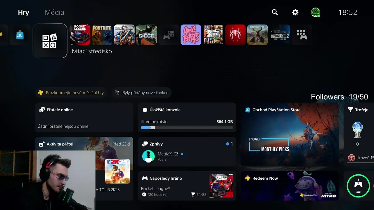The width and height of the screenshot is (374, 210).
Task: Open the controller accessory status icon
Action: (358, 186)
